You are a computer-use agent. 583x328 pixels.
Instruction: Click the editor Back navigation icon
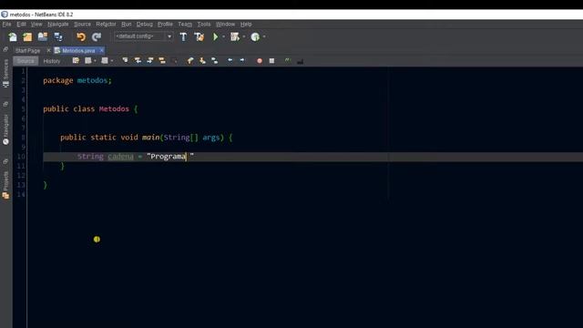click(88, 61)
